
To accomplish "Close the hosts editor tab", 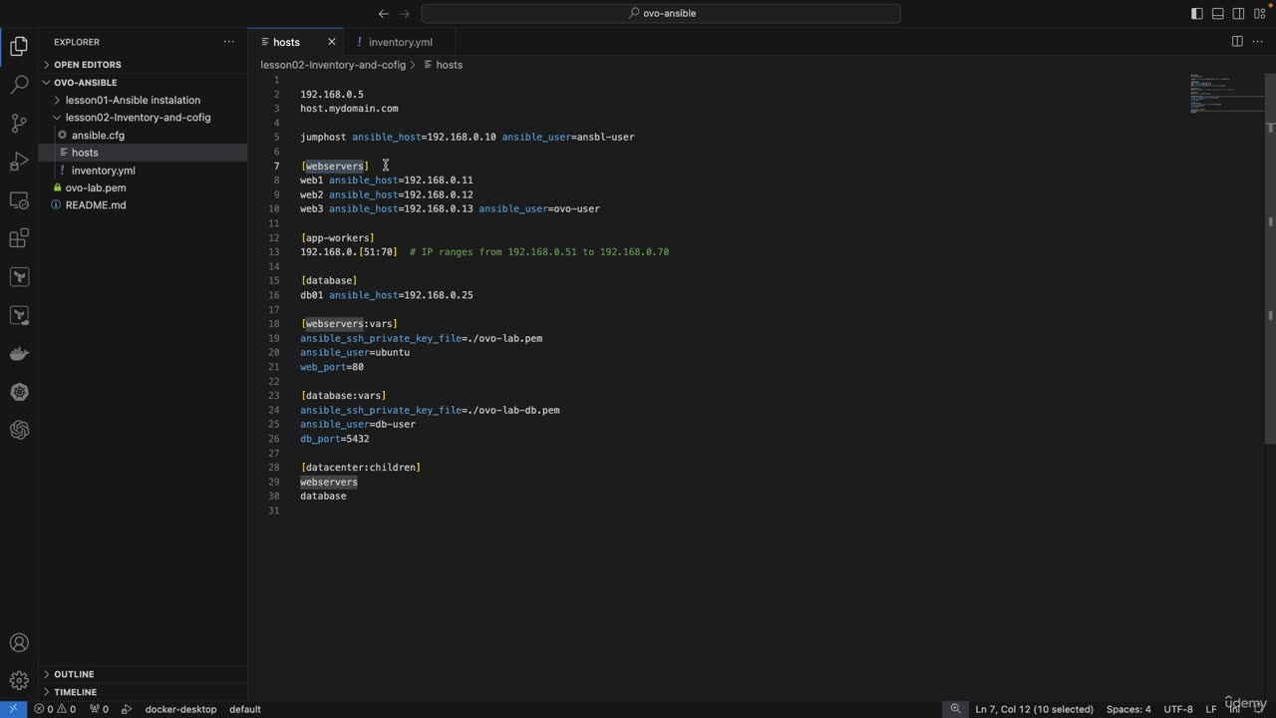I will (x=332, y=42).
